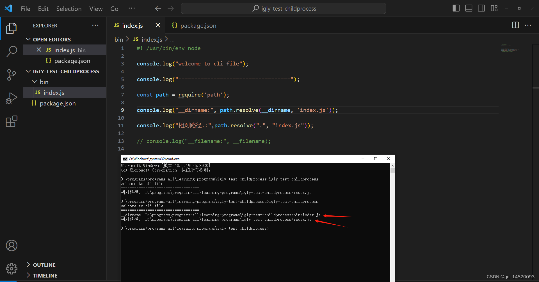Close index.js from Open Editors list

pyautogui.click(x=39, y=50)
